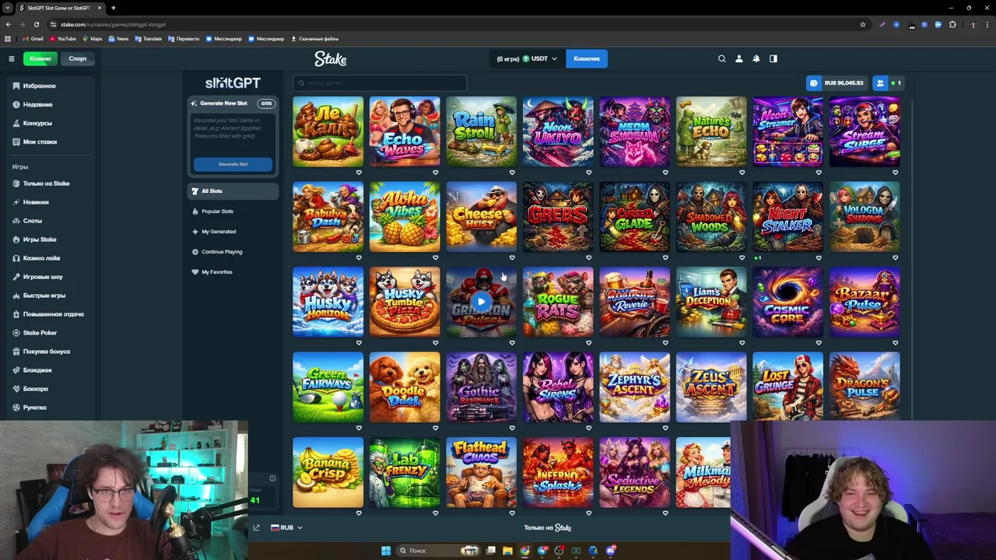The image size is (996, 560).
Task: Open the Dragon's Pulse slot thumbnail
Action: click(x=864, y=387)
